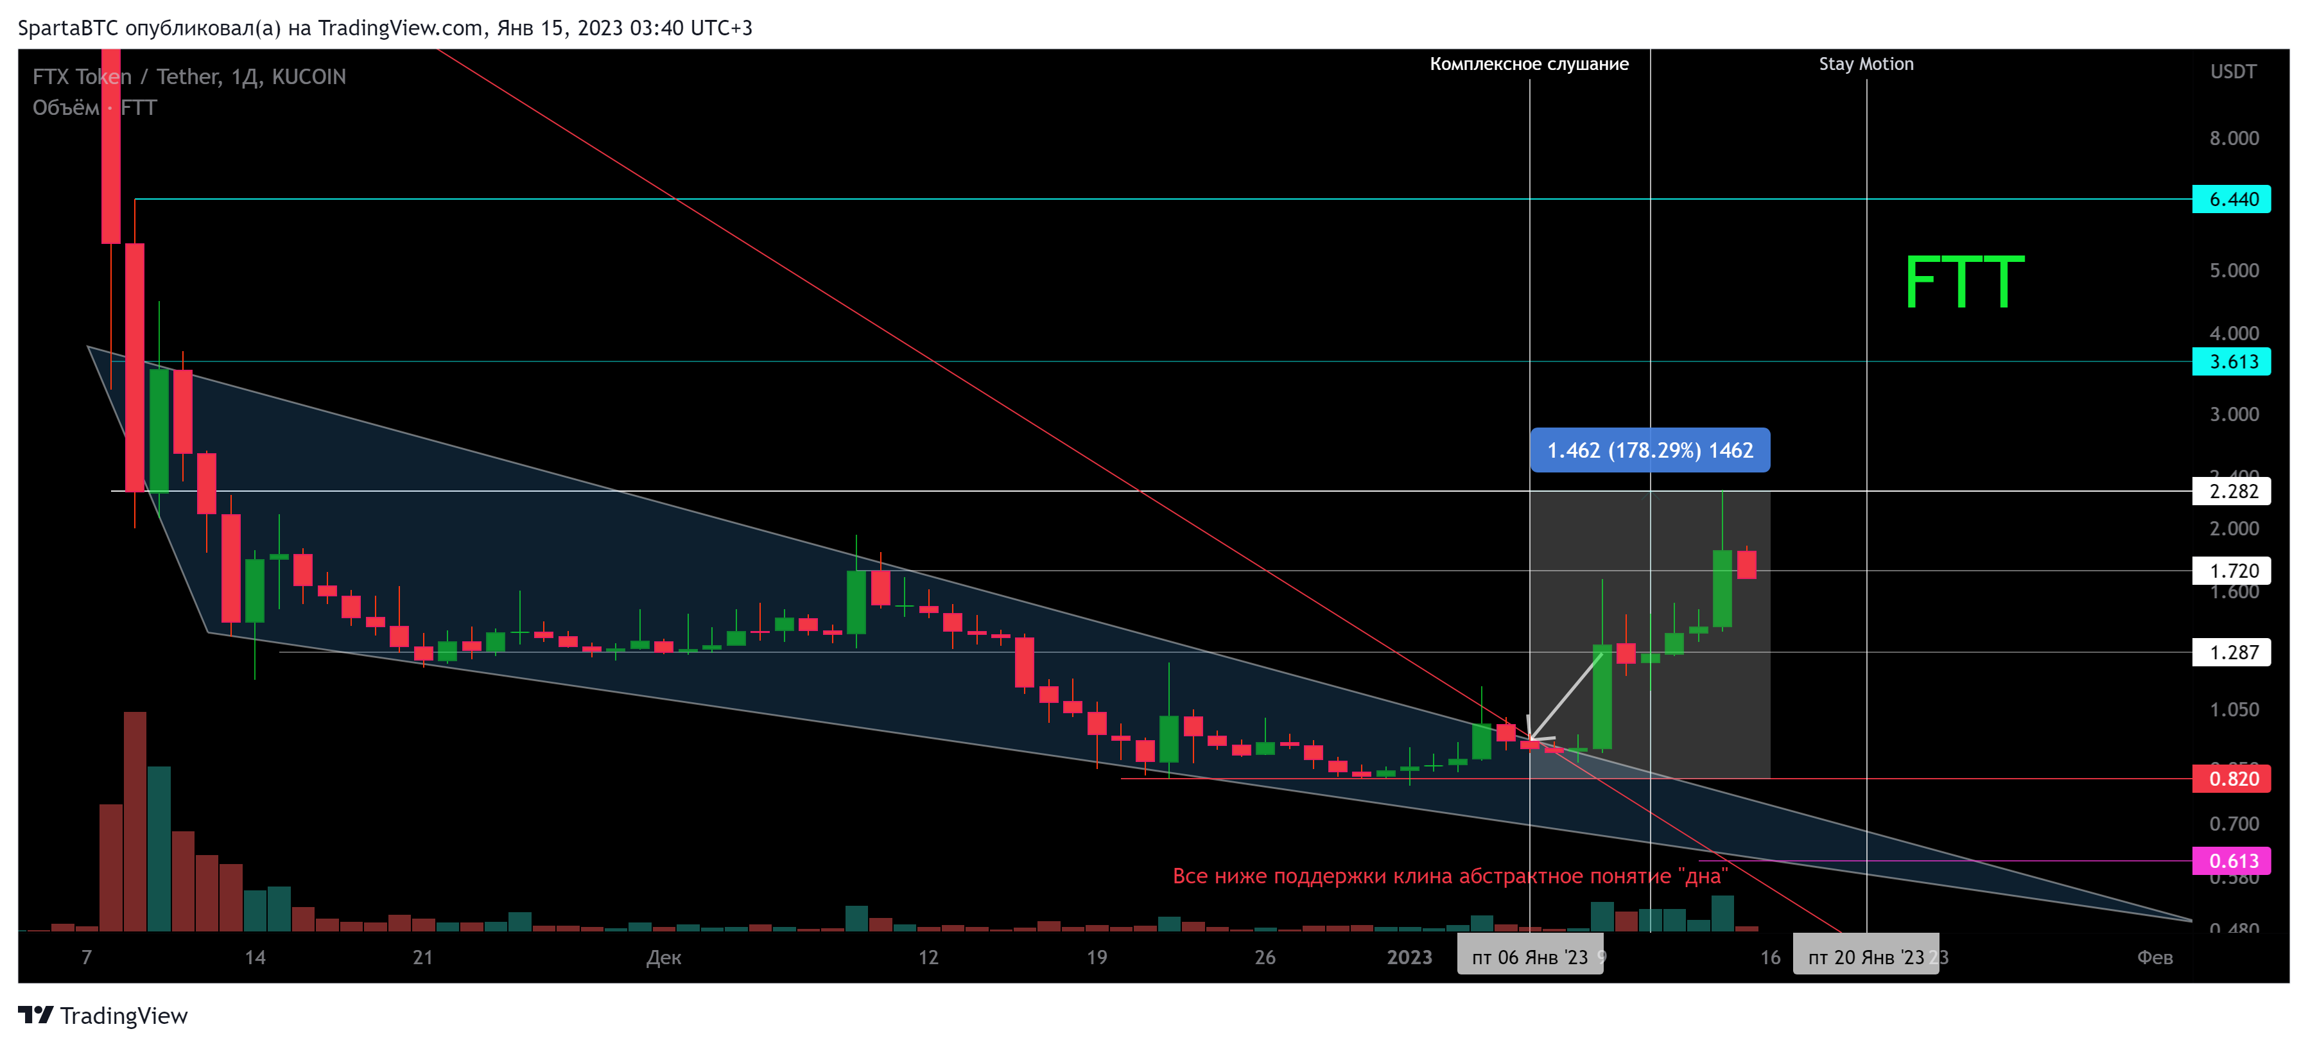This screenshot has height=1047, width=2308.
Task: Click the Stay Motion event label
Action: (1866, 64)
